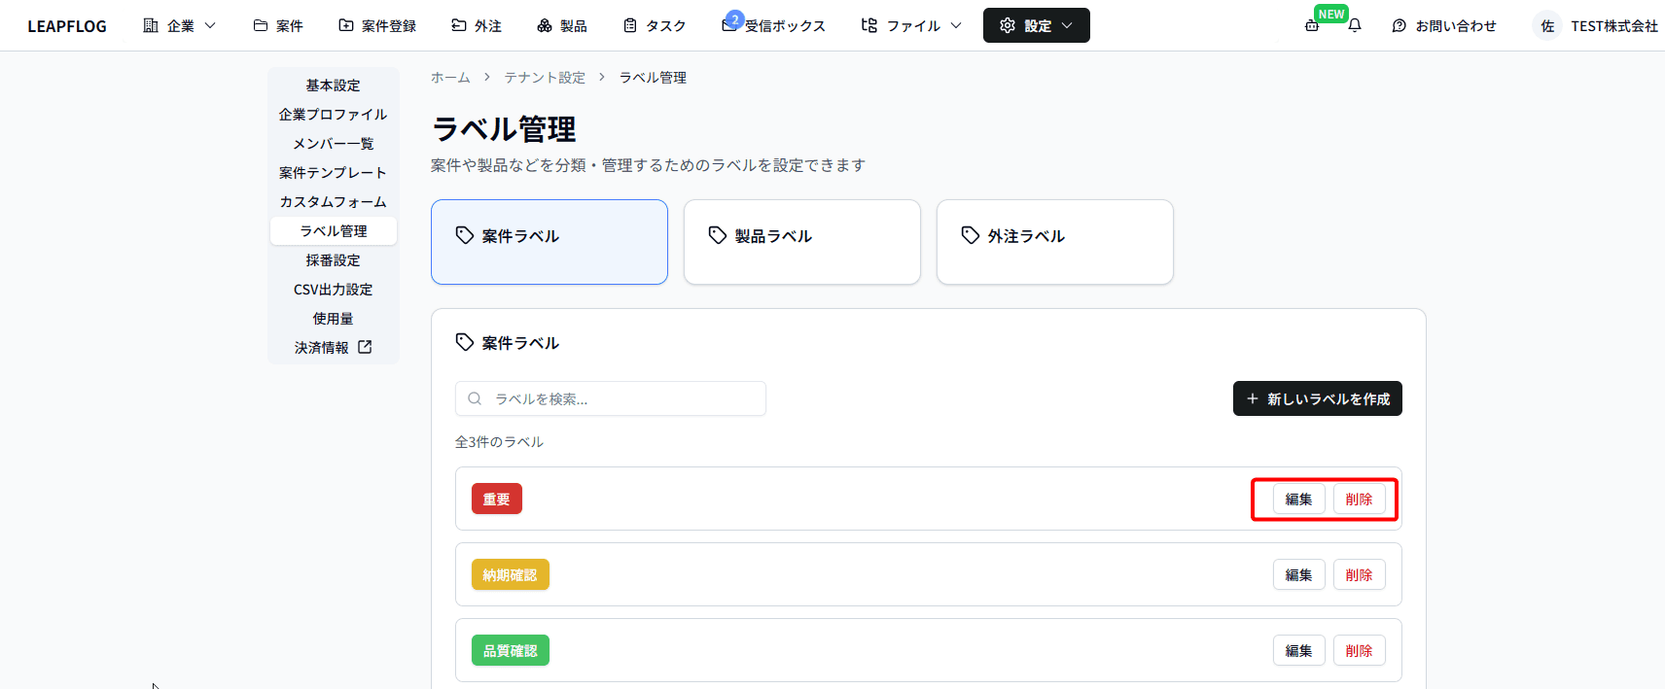The image size is (1665, 689).
Task: Edit the 品質確認 label
Action: pos(1299,650)
